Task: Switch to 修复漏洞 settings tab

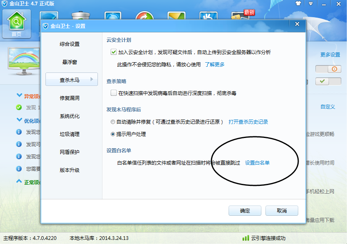Action: 70,98
